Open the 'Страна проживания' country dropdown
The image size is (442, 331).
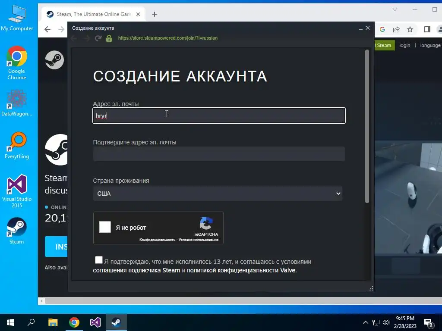[x=218, y=194]
